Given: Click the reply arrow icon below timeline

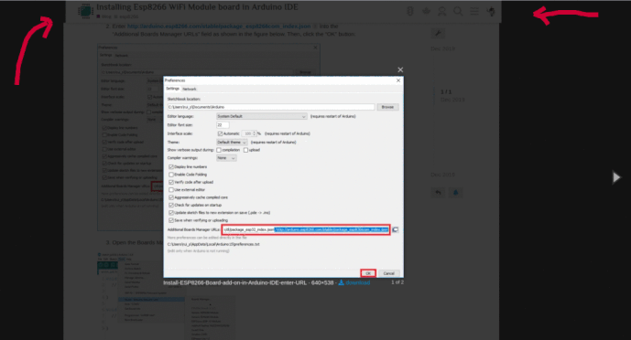Looking at the screenshot, I should pos(439,193).
